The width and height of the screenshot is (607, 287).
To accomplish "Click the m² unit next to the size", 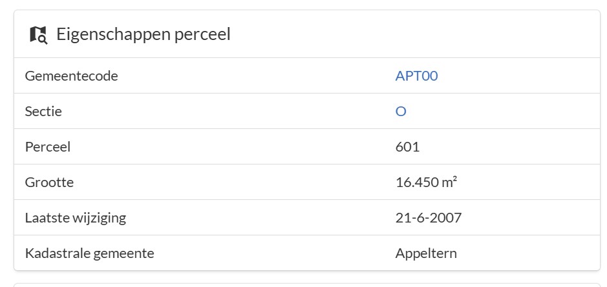I will (450, 183).
